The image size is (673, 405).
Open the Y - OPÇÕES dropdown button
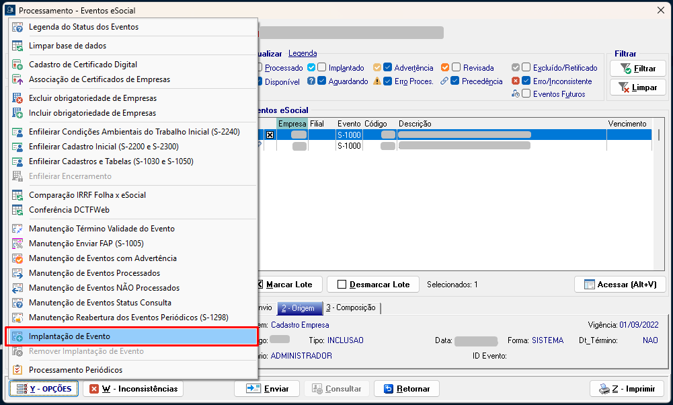point(44,389)
